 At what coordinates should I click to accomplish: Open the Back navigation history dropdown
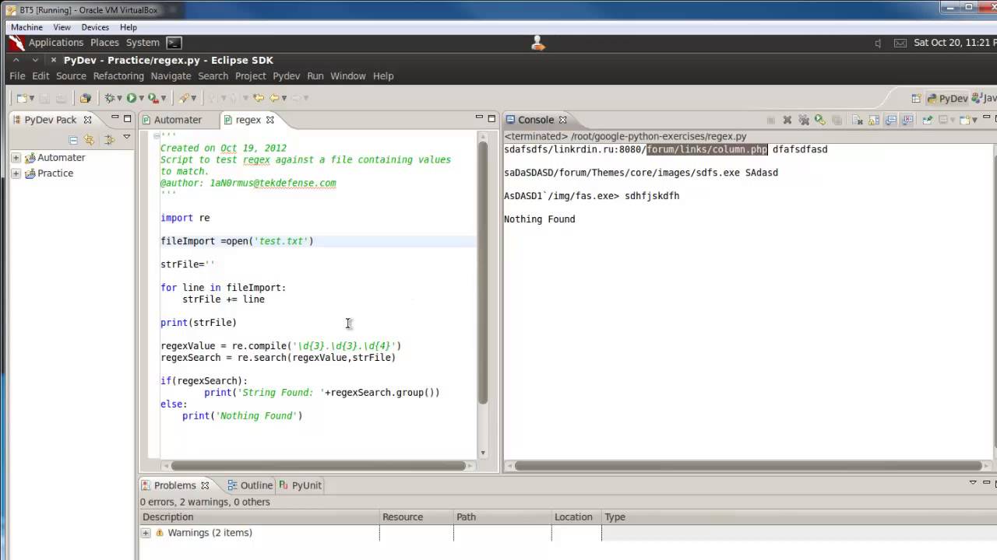point(284,98)
